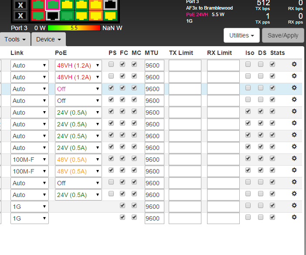
Task: Select the pink-outlined Port 3 icon
Action: (x=53, y=5)
